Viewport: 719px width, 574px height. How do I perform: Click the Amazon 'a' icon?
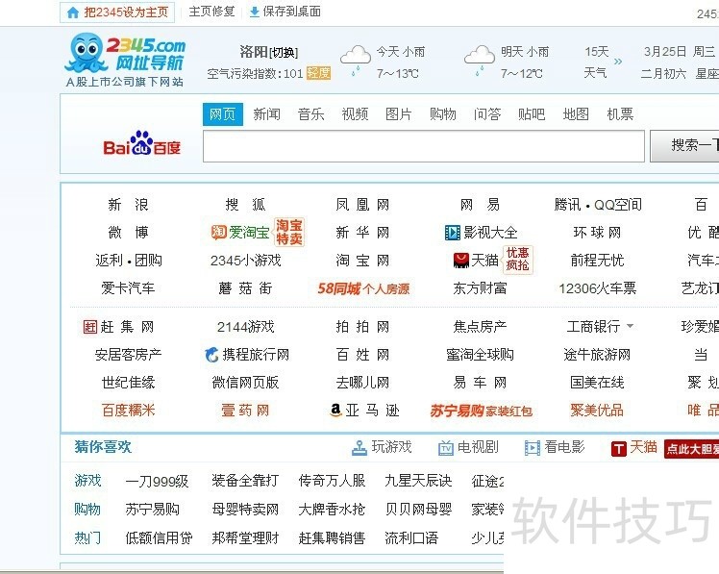(335, 410)
